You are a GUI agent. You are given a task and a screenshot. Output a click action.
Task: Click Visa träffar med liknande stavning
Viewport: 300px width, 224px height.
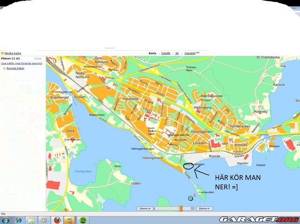pyautogui.click(x=22, y=63)
